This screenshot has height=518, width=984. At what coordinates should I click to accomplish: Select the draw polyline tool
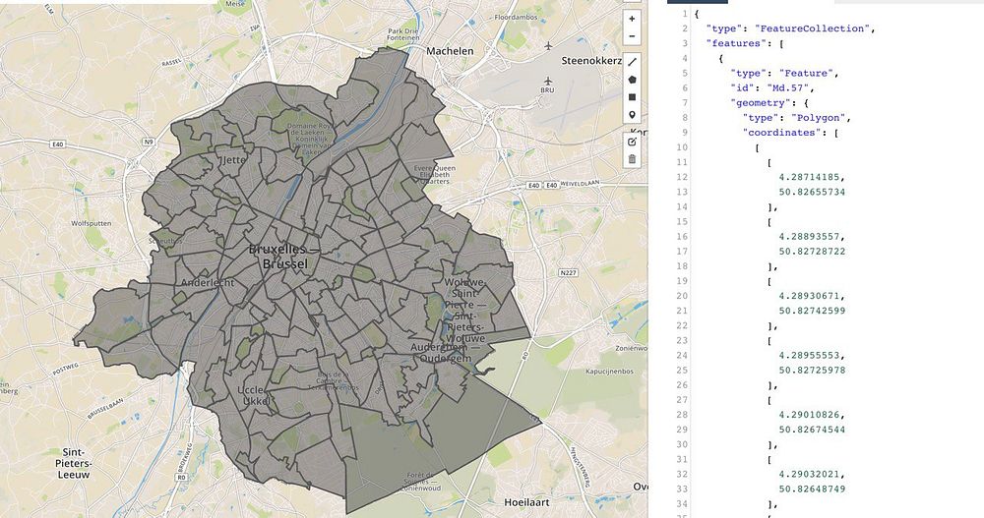click(632, 62)
